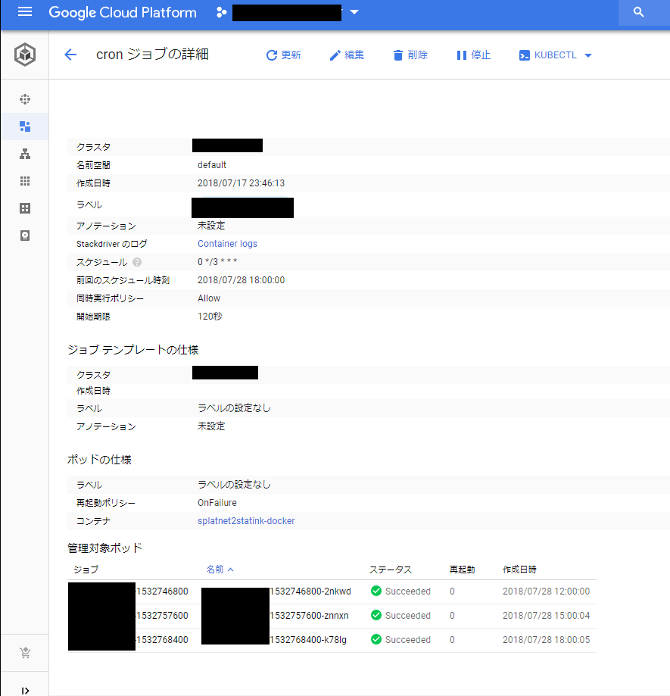The height and width of the screenshot is (696, 670).
Task: Open the project selector dropdown
Action: (x=354, y=12)
